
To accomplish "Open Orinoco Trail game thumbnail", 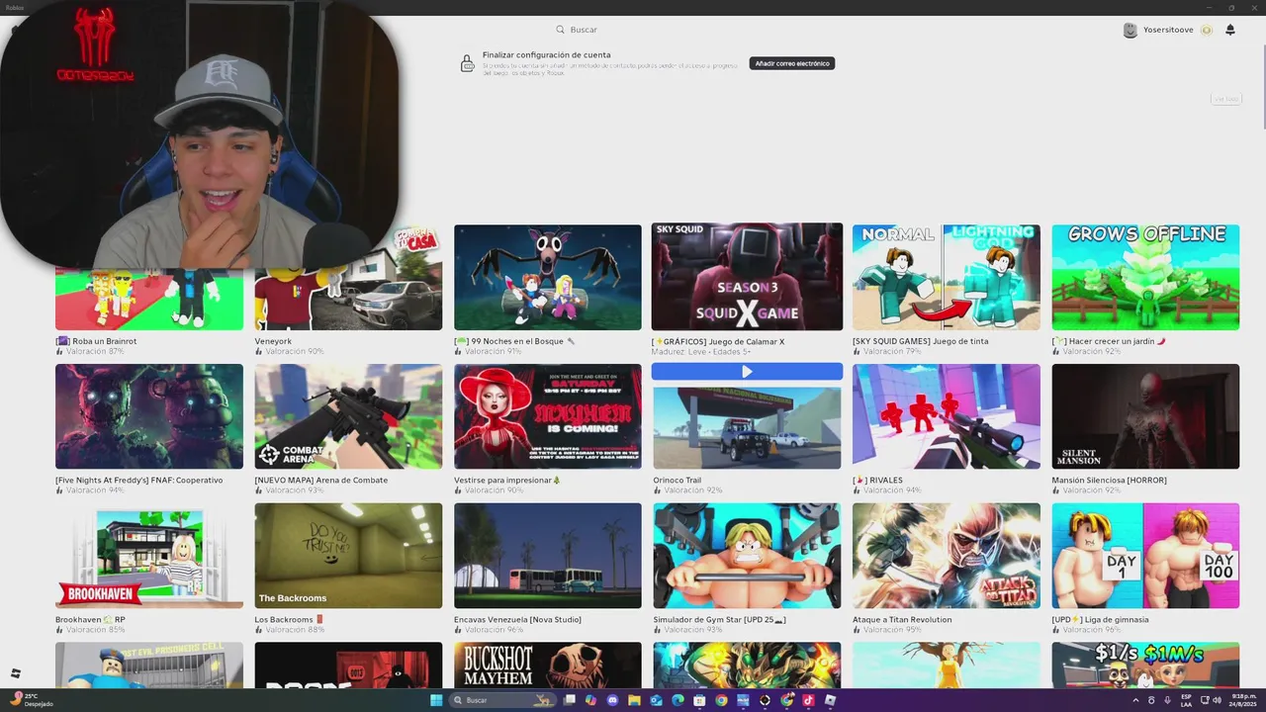I will (747, 425).
